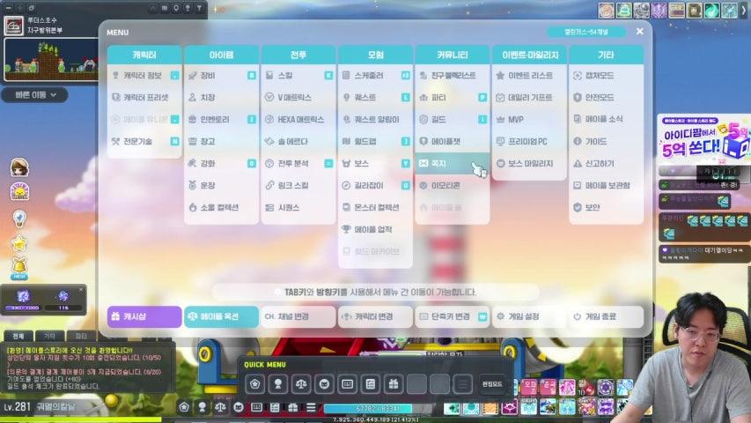Click the 몬스터 컬렉션 icon
Screen dimensions: 751x423
coord(346,208)
